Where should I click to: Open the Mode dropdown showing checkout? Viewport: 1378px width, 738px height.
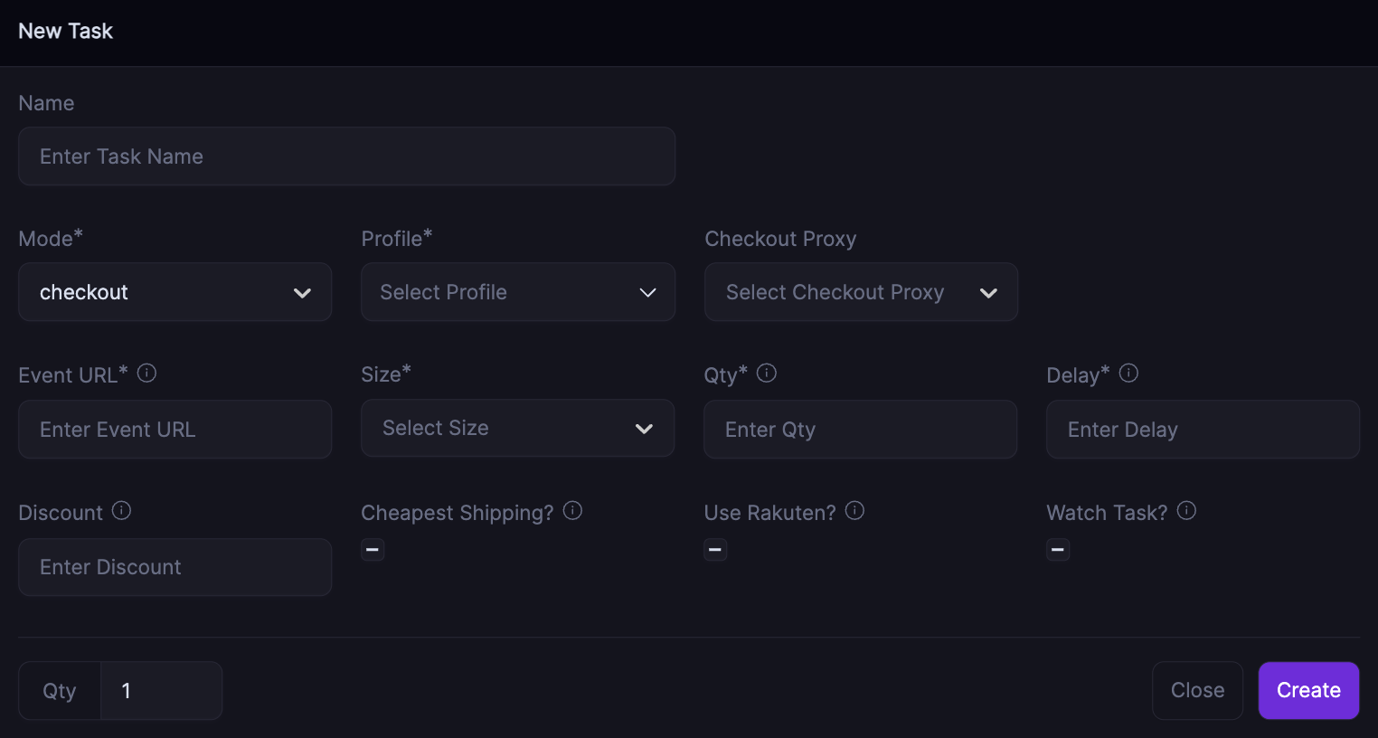[x=175, y=292]
